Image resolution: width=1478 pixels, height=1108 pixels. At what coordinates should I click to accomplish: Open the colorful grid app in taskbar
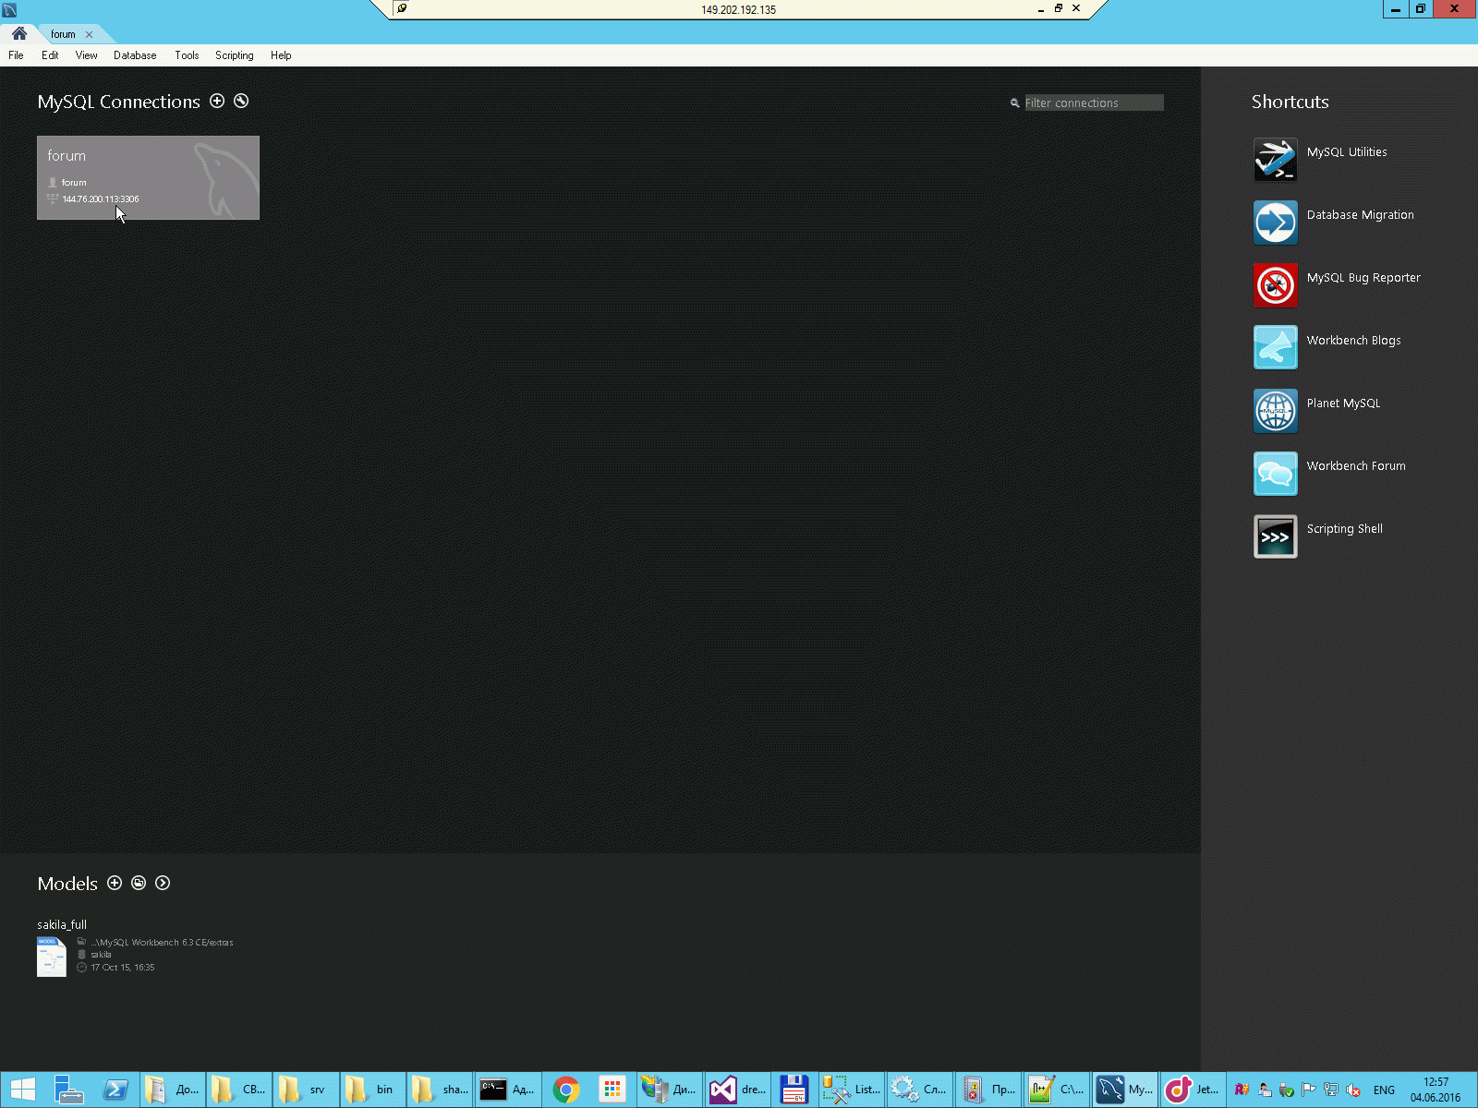pyautogui.click(x=612, y=1090)
